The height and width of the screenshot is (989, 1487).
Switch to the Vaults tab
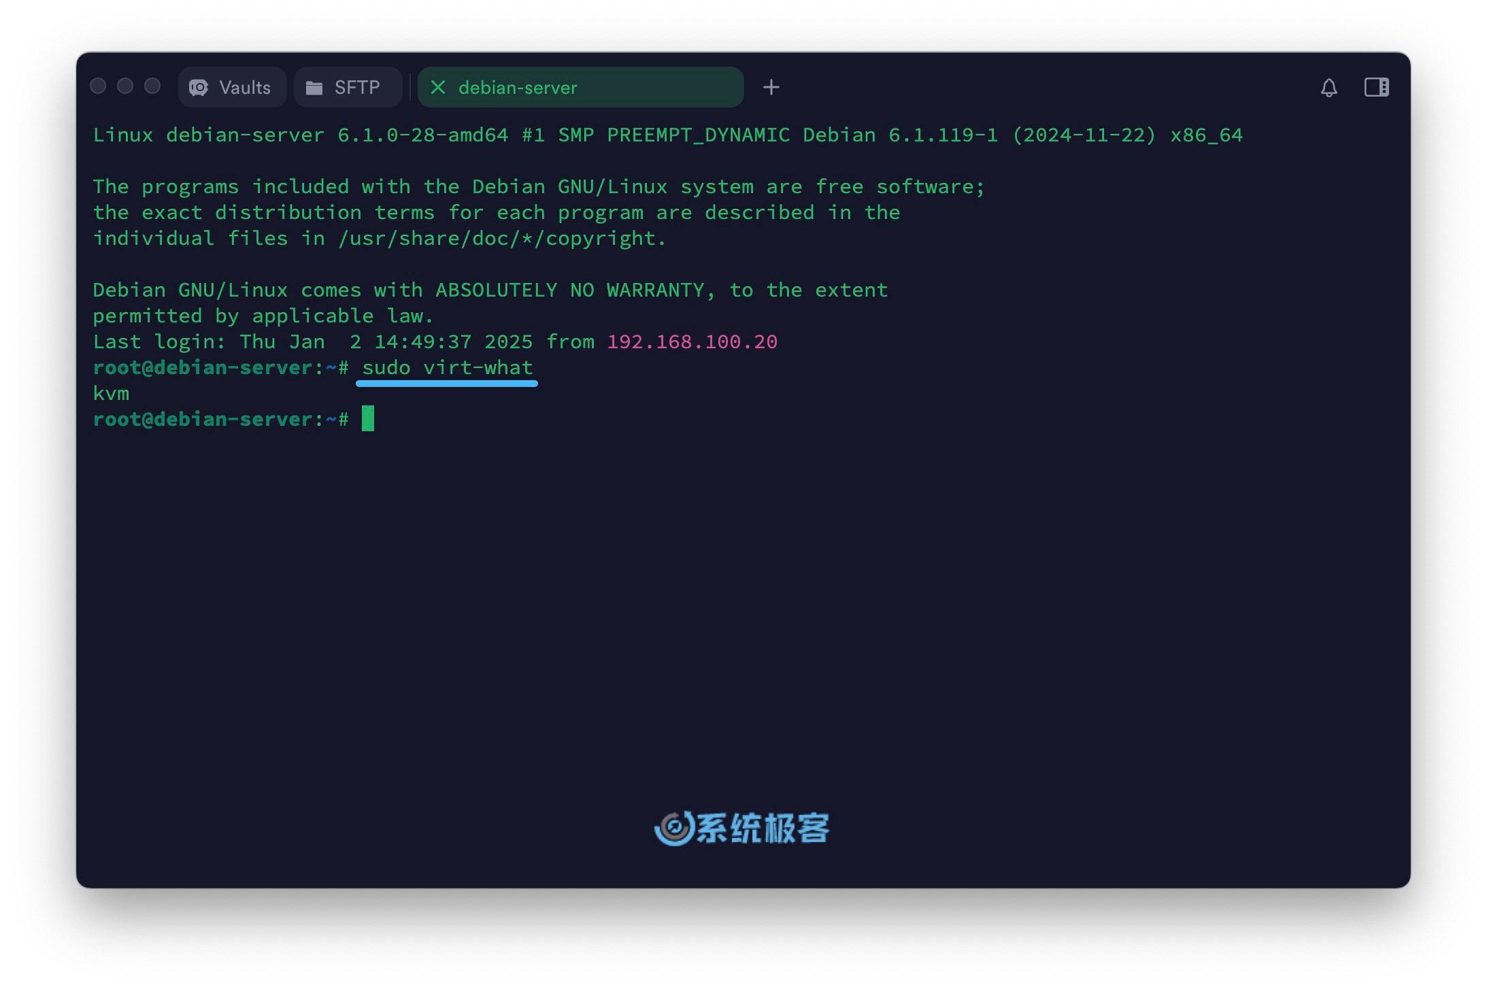[230, 87]
